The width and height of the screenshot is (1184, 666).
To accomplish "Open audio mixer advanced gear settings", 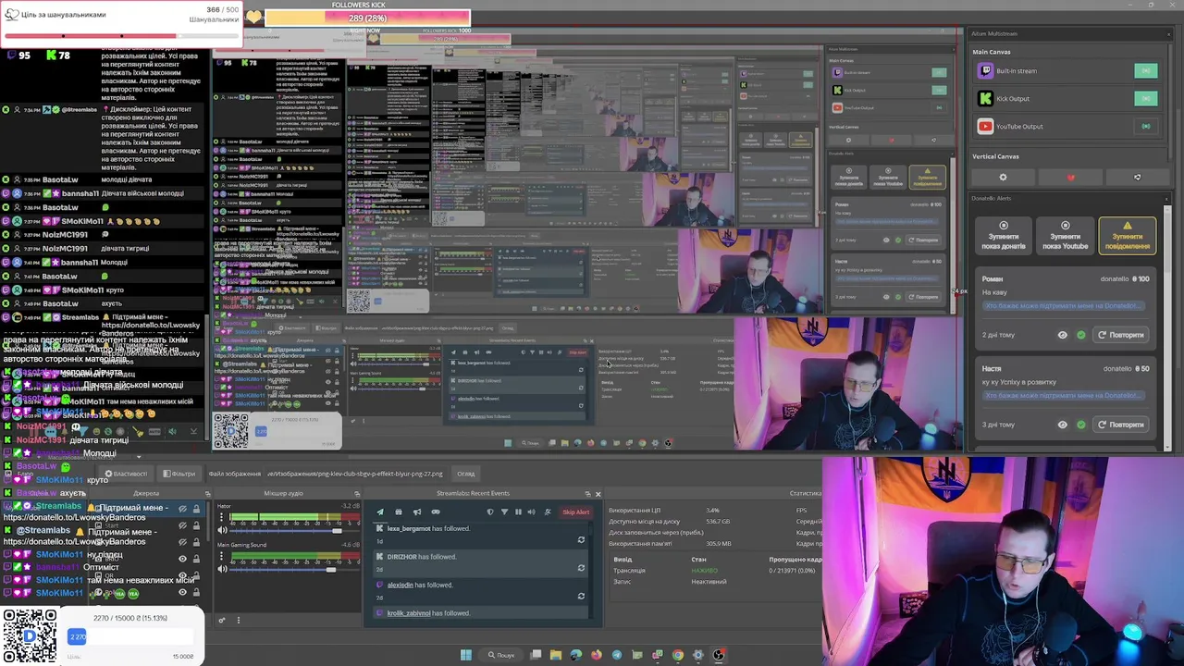I will (222, 620).
